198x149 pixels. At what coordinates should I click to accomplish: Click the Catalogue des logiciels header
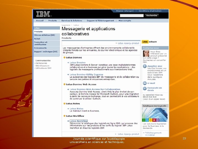(x=155, y=106)
